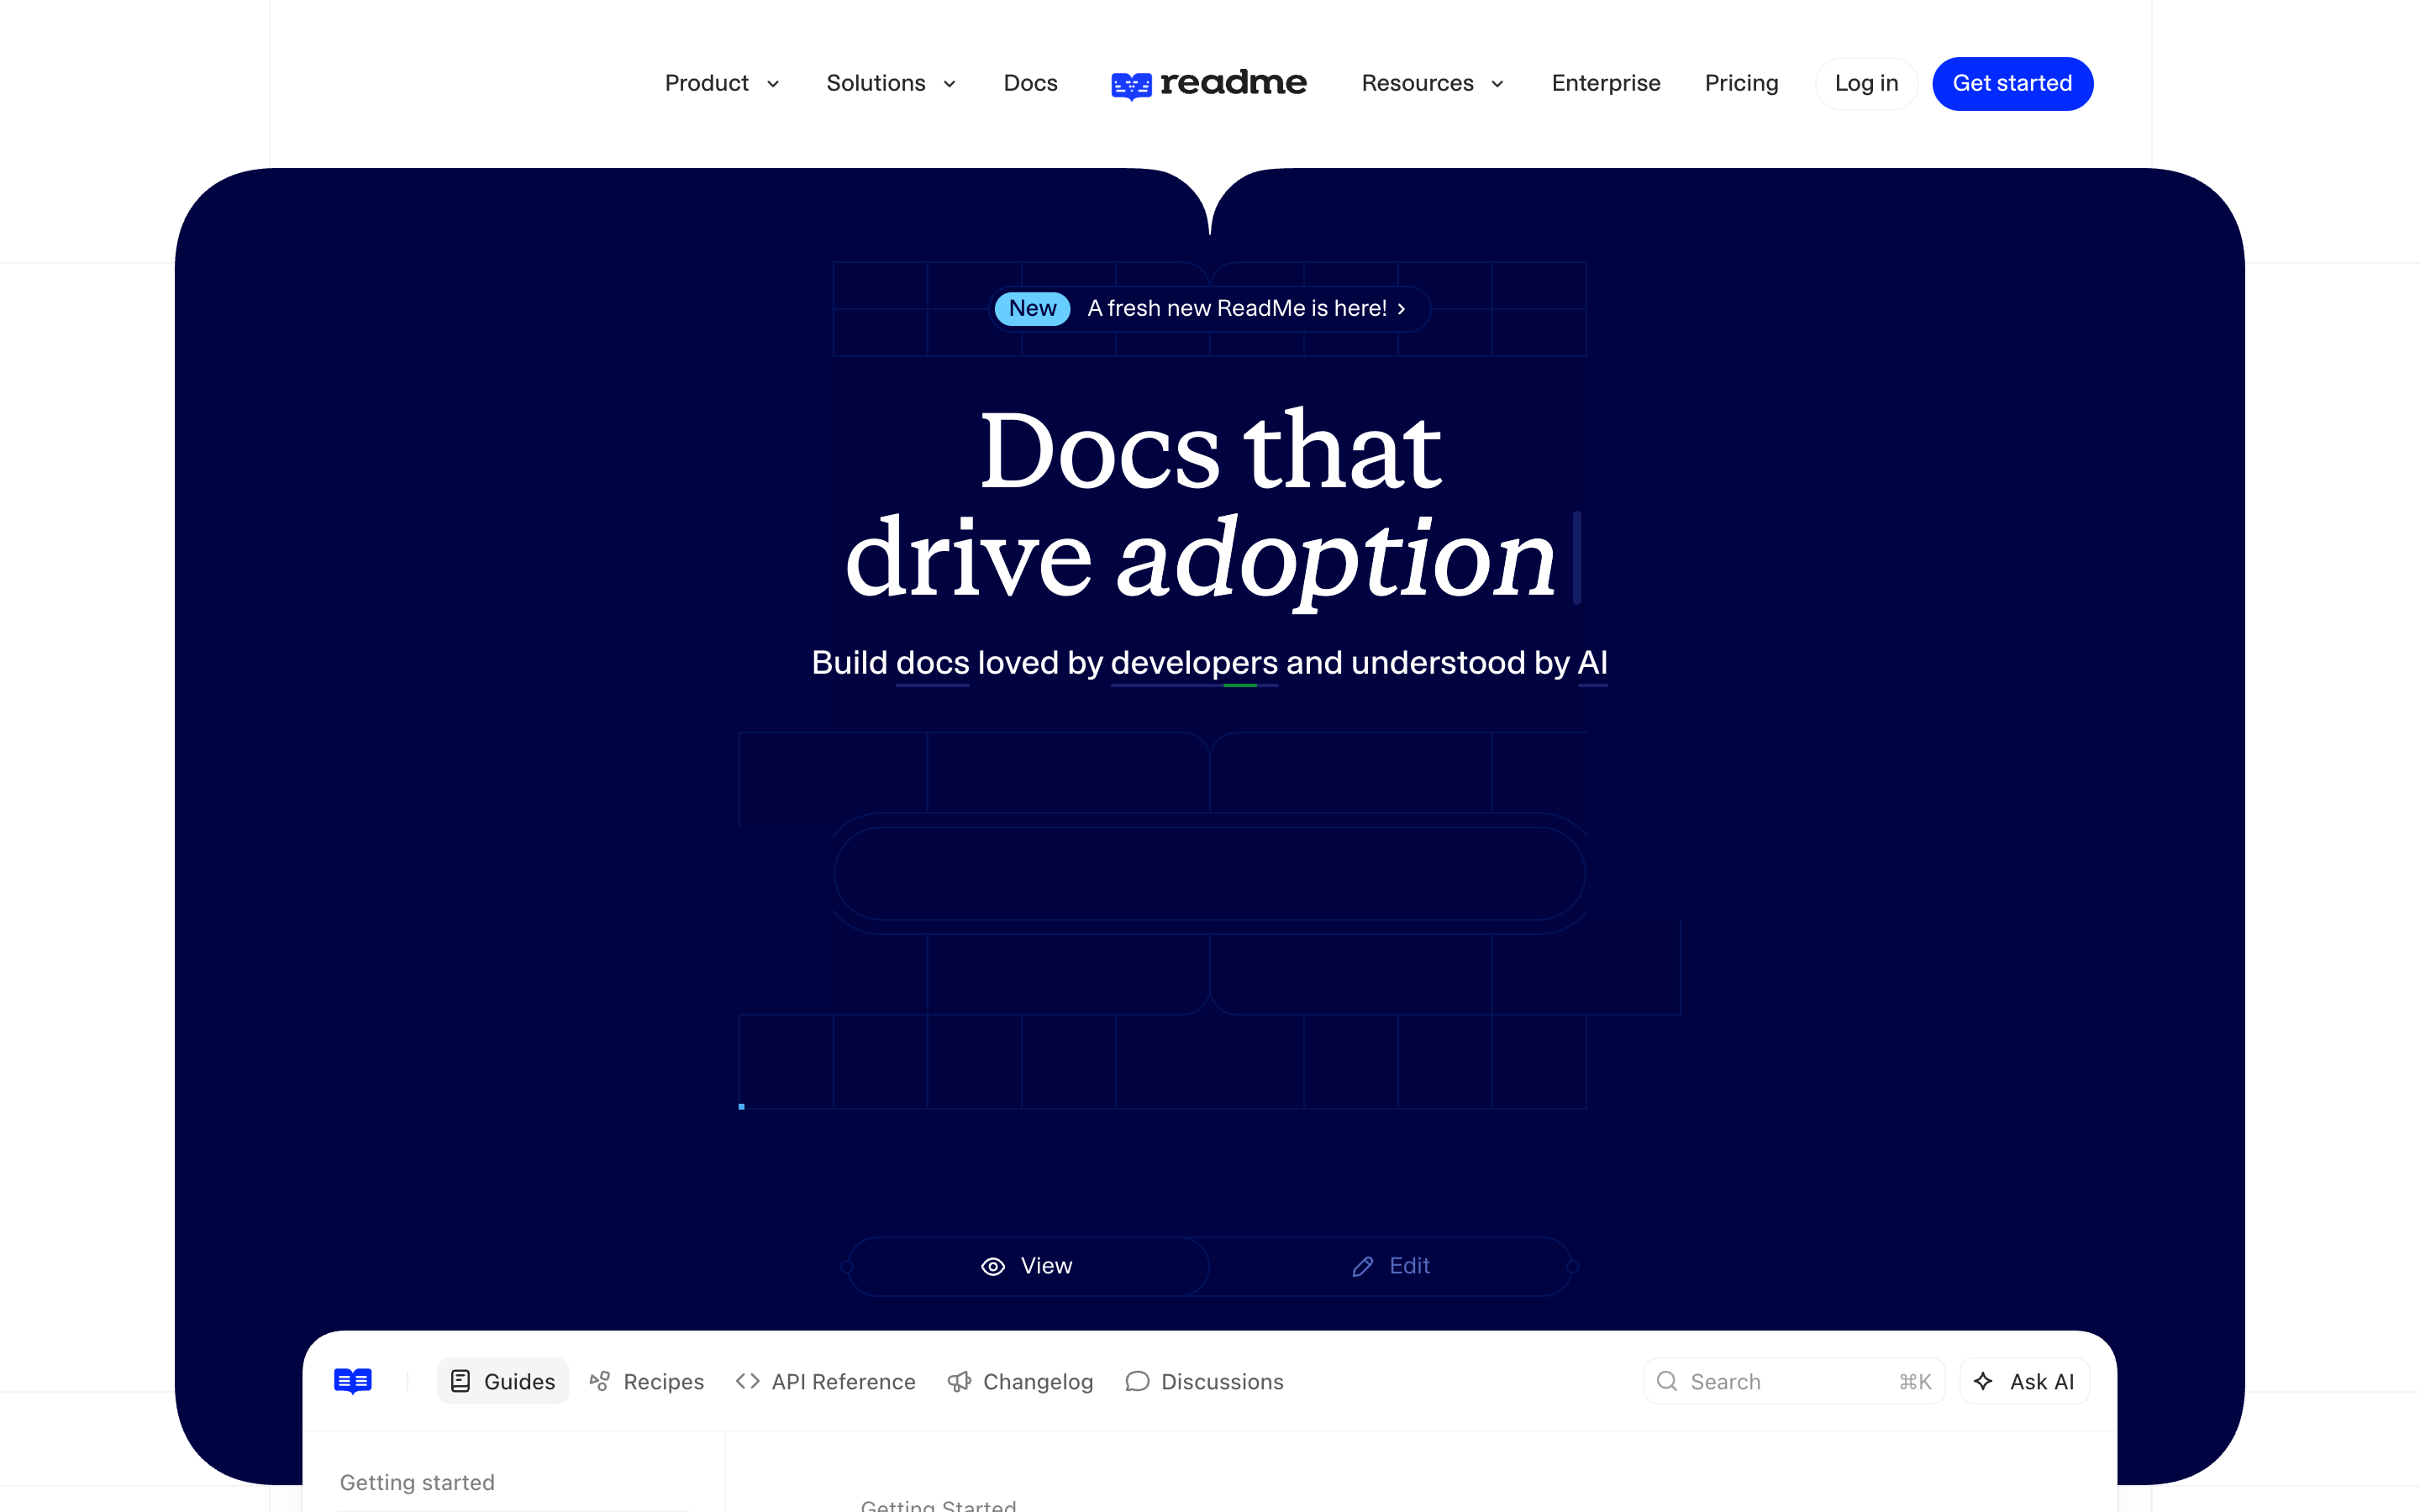Expand the Product dropdown chevron
The image size is (2420, 1512).
click(773, 84)
